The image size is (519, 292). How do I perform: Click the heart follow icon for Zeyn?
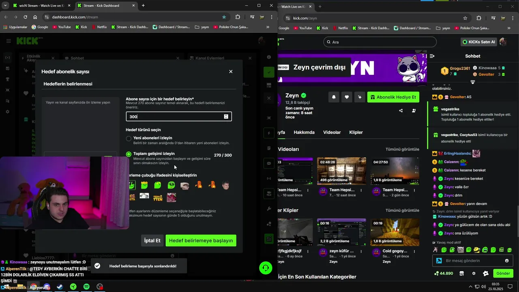click(347, 97)
